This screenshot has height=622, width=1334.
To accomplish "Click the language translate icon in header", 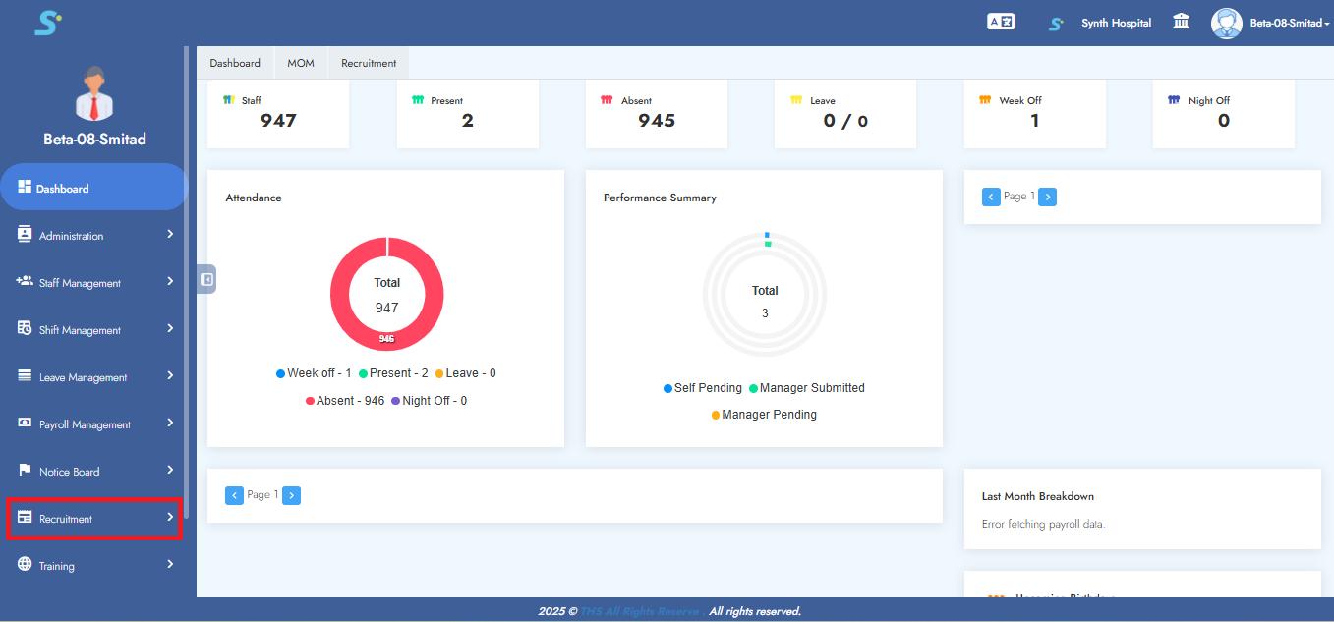I will [1000, 22].
